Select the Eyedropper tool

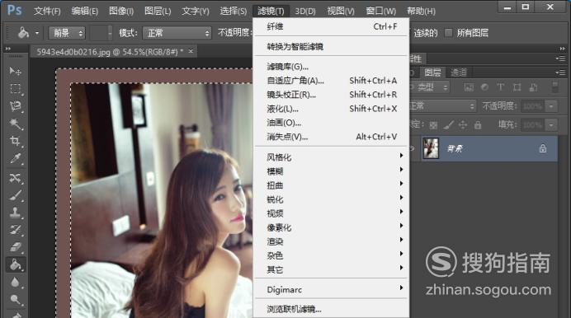(15, 158)
